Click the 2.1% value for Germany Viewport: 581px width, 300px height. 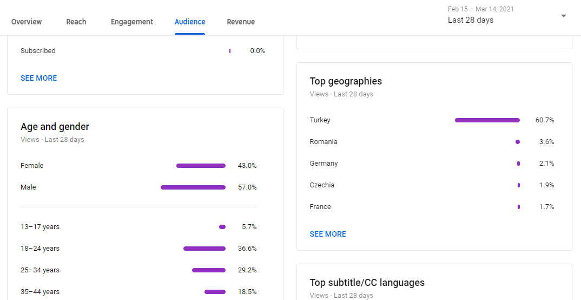pos(546,164)
